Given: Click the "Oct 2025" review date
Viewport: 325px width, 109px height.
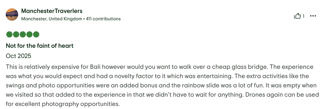Looking at the screenshot, I should pyautogui.click(x=18, y=56).
